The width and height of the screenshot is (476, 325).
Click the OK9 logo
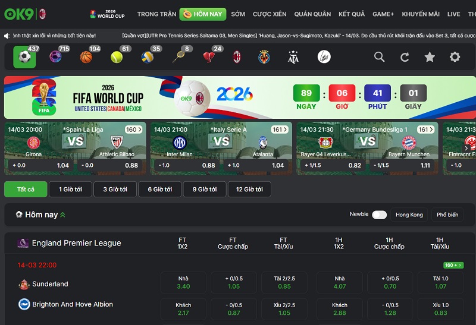18,14
